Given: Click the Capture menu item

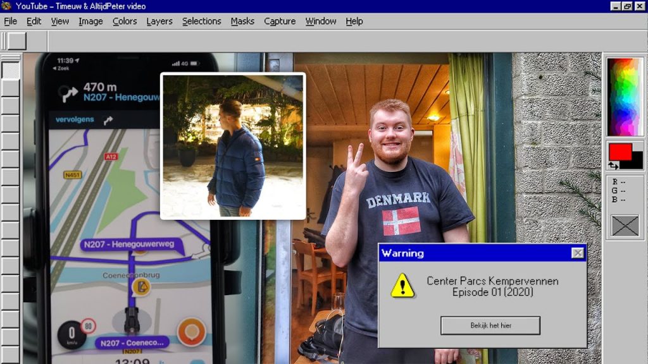Looking at the screenshot, I should click(x=280, y=21).
